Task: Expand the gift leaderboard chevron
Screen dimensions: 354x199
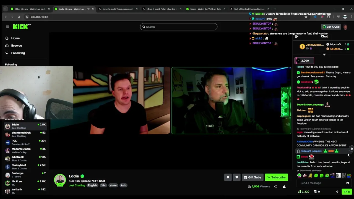Action: tap(324, 54)
